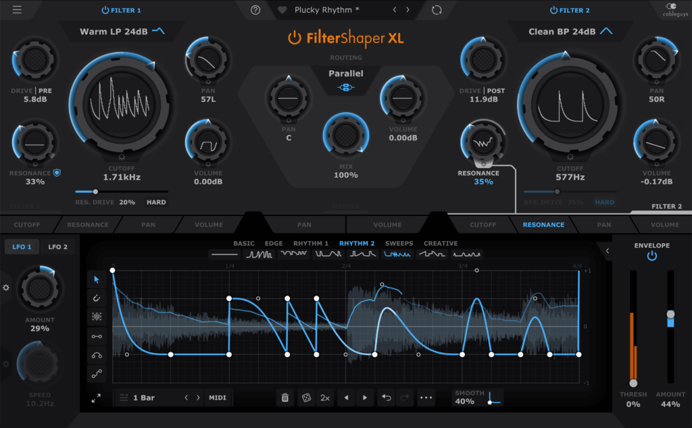692x428 pixels.
Task: Select the BASIC waveform category
Action: click(x=243, y=243)
